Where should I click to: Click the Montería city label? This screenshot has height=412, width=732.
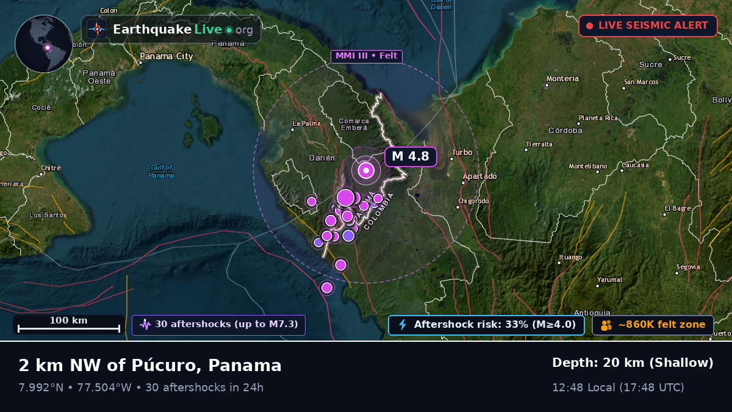click(562, 79)
